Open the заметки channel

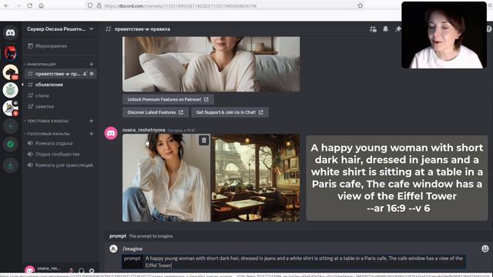(60, 106)
